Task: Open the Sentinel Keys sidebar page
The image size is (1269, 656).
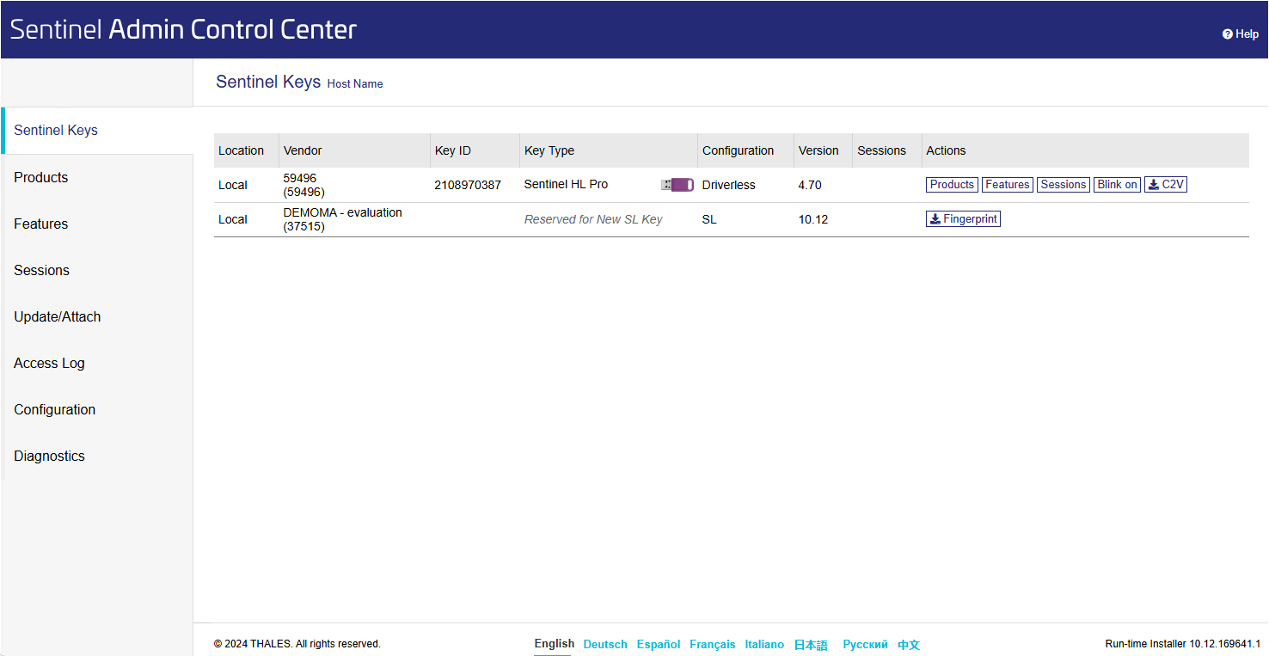Action: (x=97, y=131)
